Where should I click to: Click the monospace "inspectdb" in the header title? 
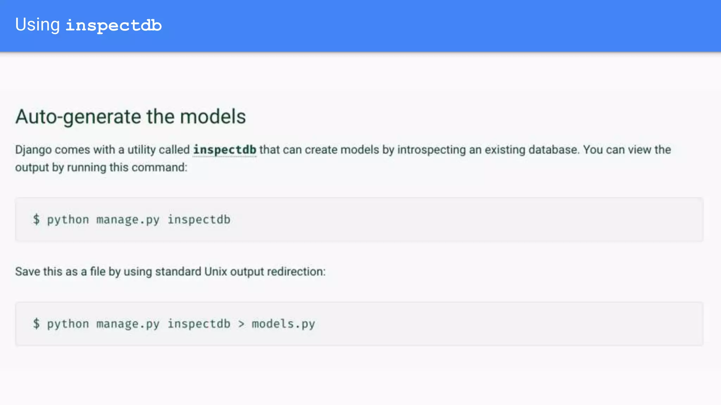point(114,26)
